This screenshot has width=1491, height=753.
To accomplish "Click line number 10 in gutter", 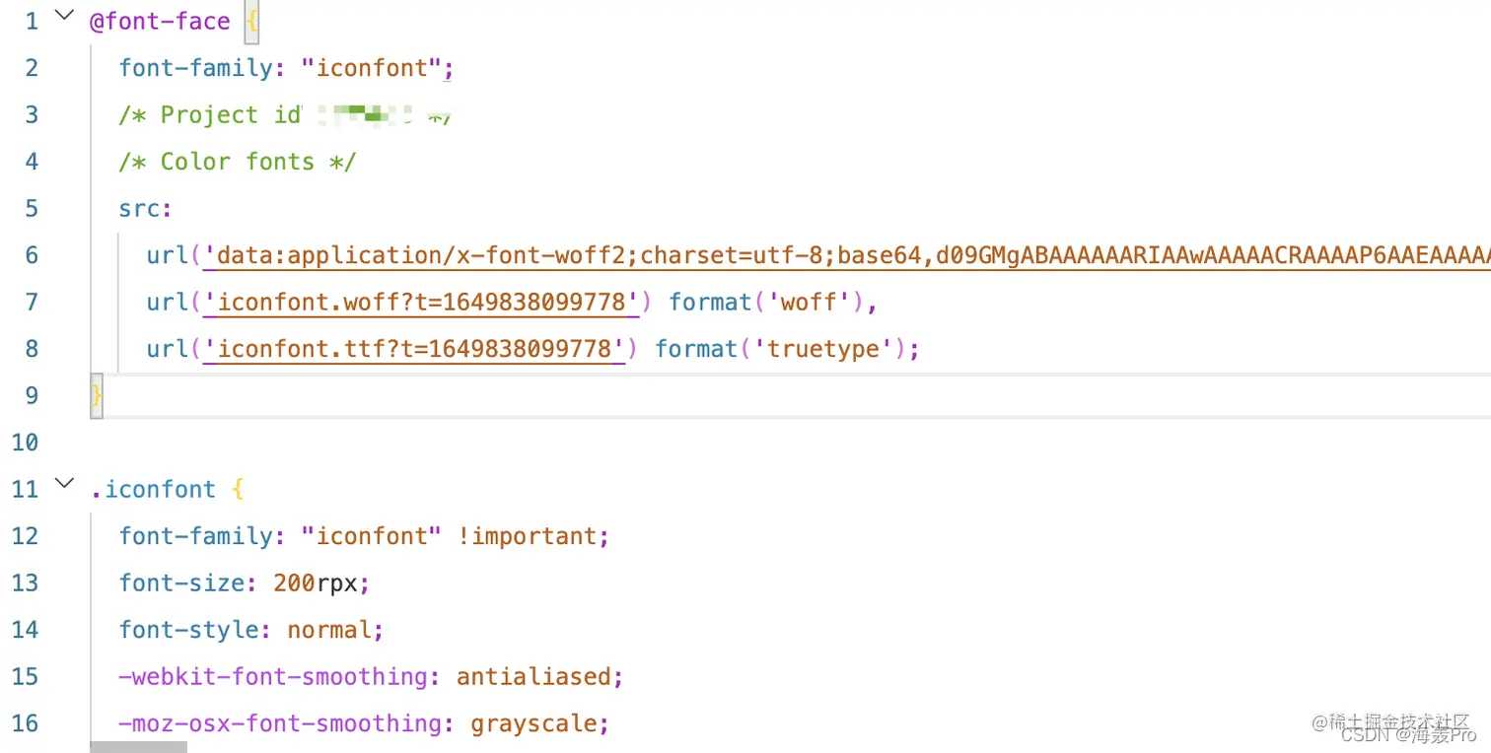I will pos(25,443).
